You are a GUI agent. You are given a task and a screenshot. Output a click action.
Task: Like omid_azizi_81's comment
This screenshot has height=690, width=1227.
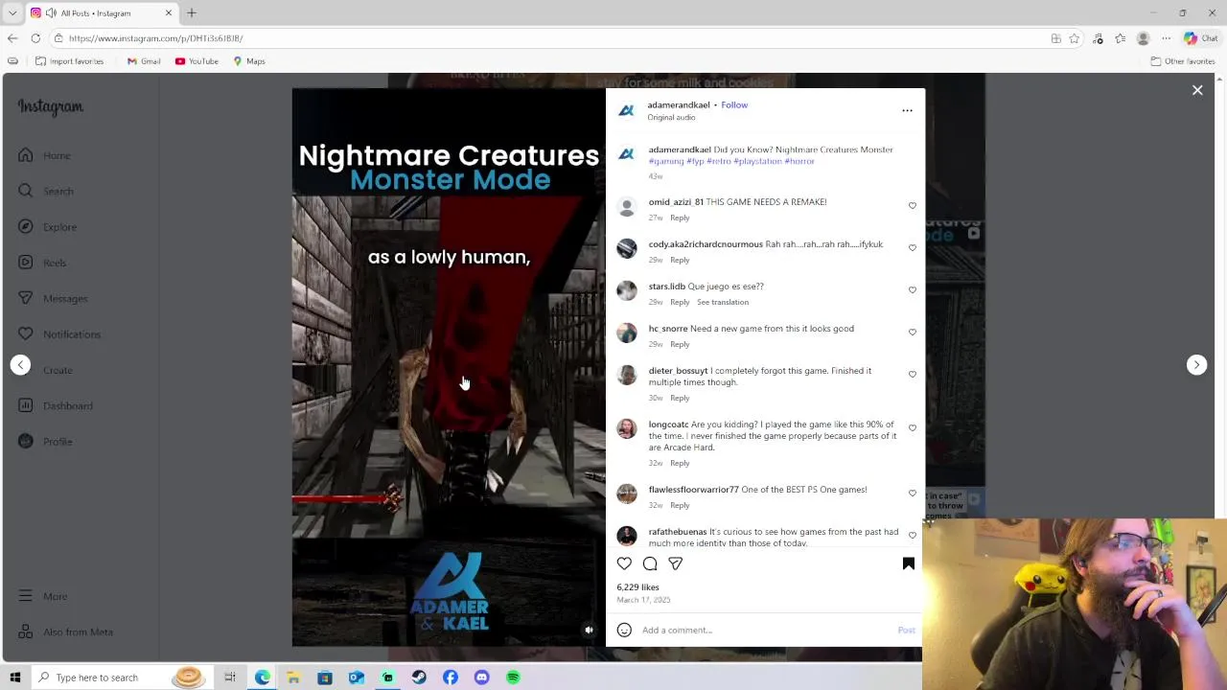[x=912, y=206]
